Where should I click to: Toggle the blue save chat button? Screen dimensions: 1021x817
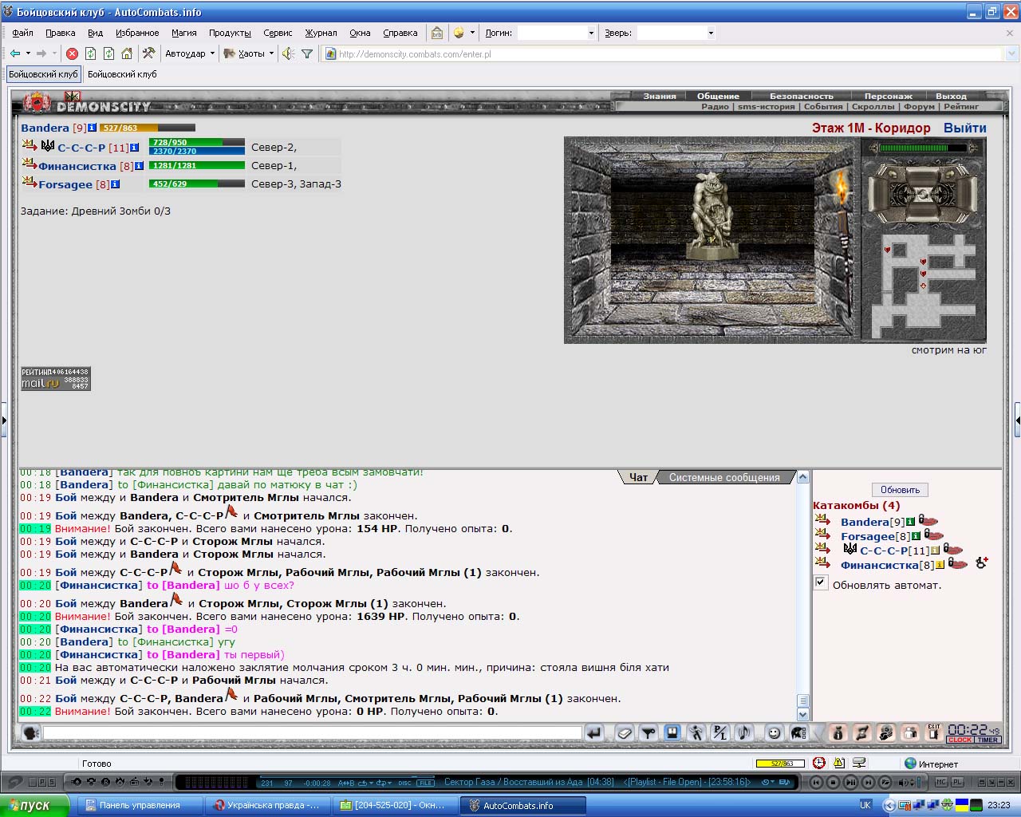672,732
